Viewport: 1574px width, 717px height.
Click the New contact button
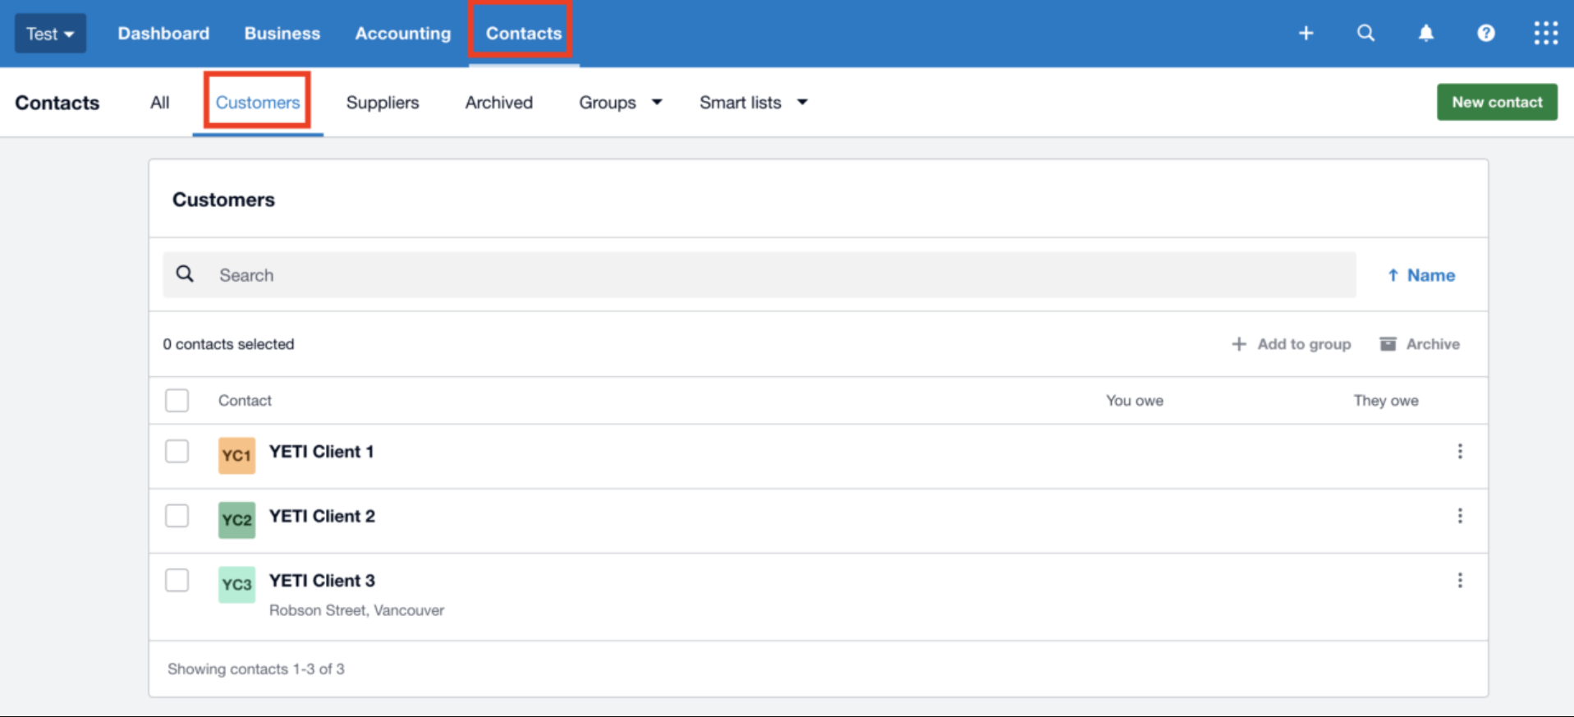click(x=1497, y=102)
